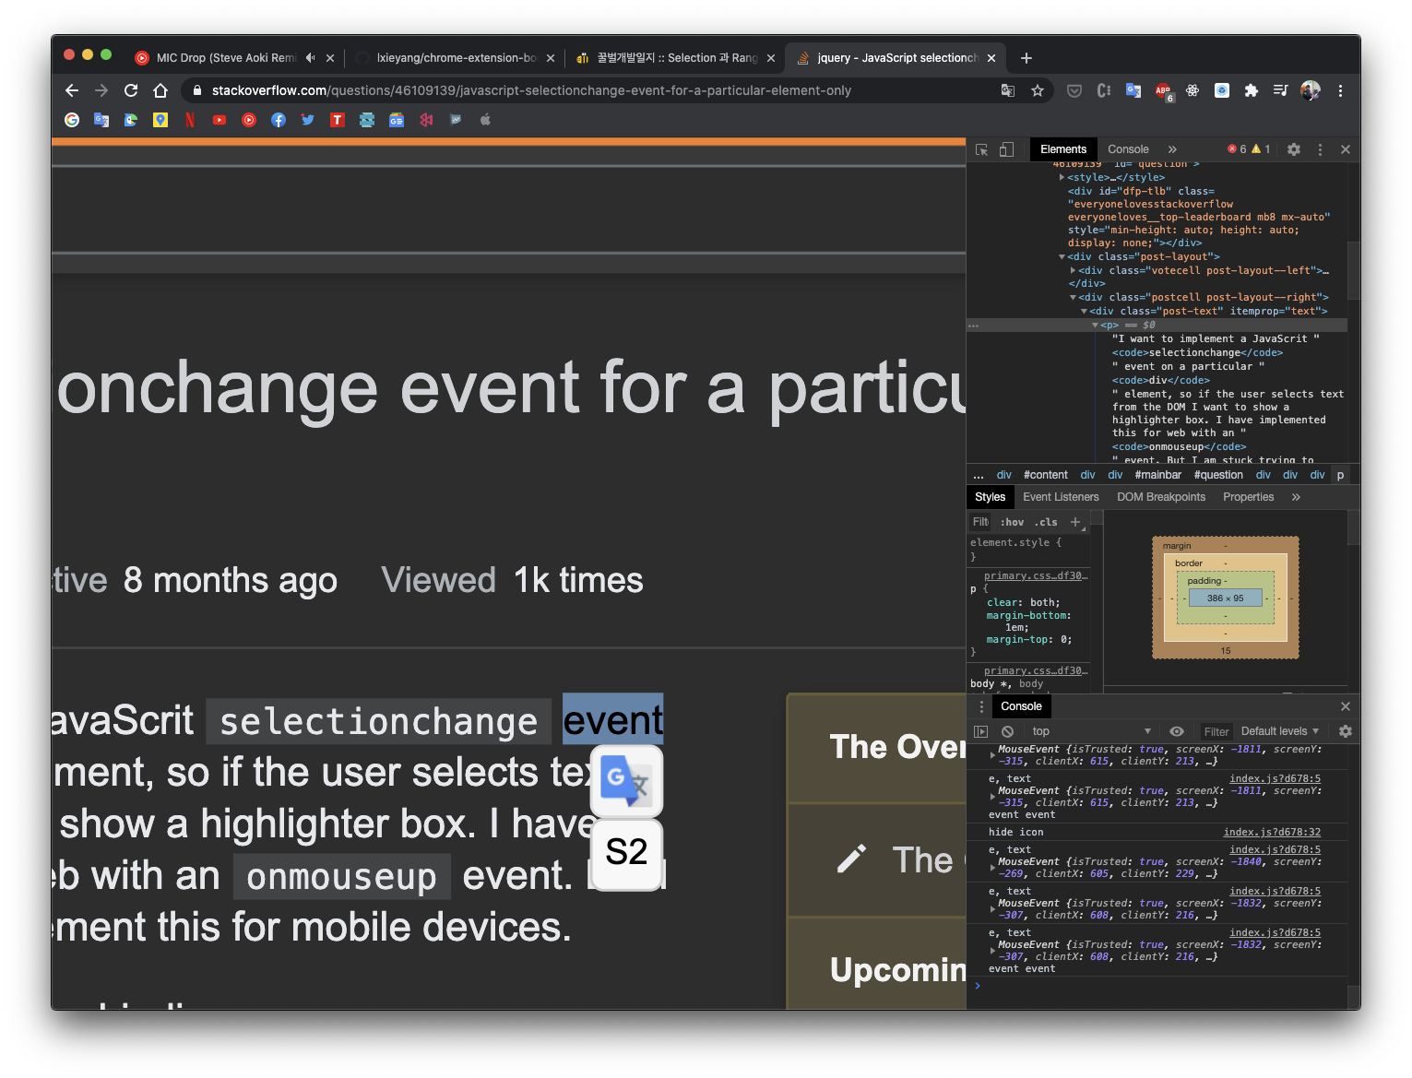This screenshot has width=1412, height=1078.
Task: Click #mainbar in the DOM breadcrumb
Action: (x=1157, y=475)
